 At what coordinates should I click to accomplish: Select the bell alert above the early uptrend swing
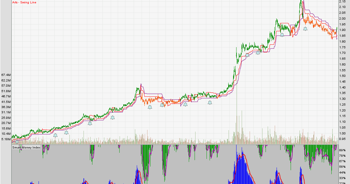point(90,124)
